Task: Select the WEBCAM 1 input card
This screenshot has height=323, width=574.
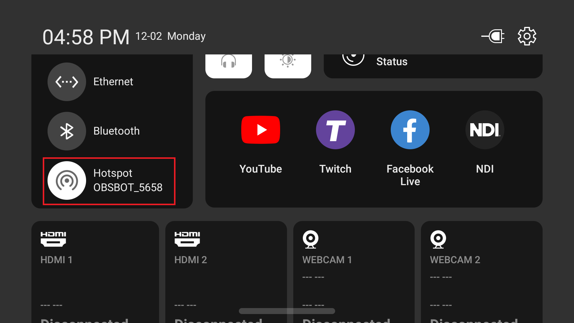Action: click(x=354, y=272)
